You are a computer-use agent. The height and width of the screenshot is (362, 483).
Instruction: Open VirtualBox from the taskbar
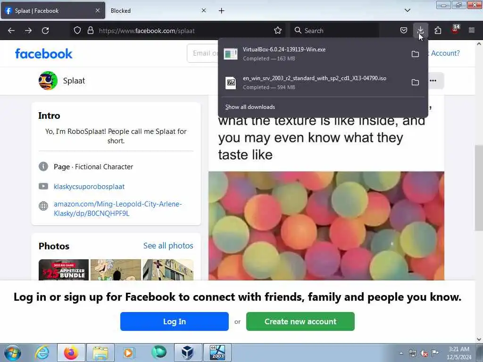(188, 353)
